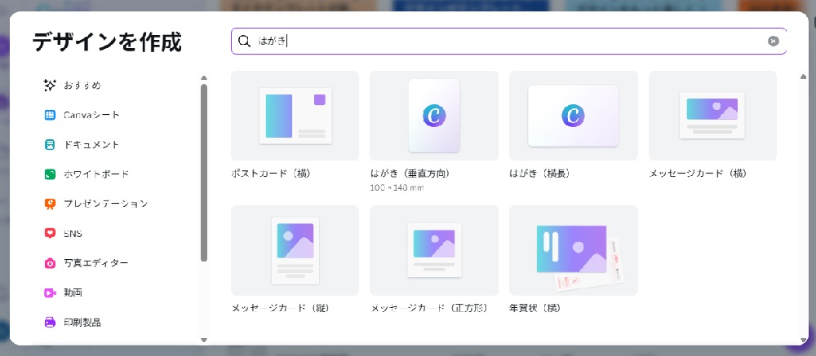Open the メッセージカード（横） thumbnail
The width and height of the screenshot is (816, 356).
pyautogui.click(x=712, y=116)
